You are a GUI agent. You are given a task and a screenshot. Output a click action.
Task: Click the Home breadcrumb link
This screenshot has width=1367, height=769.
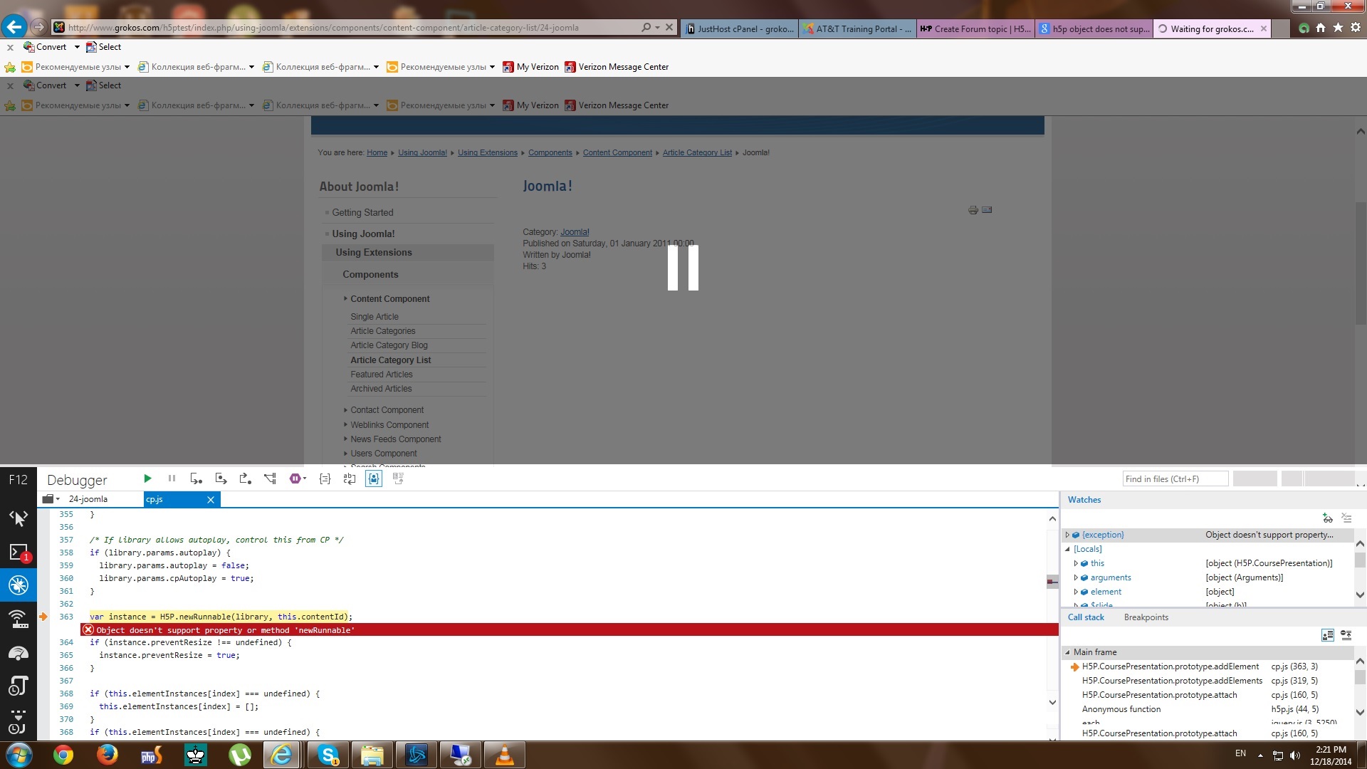(377, 153)
